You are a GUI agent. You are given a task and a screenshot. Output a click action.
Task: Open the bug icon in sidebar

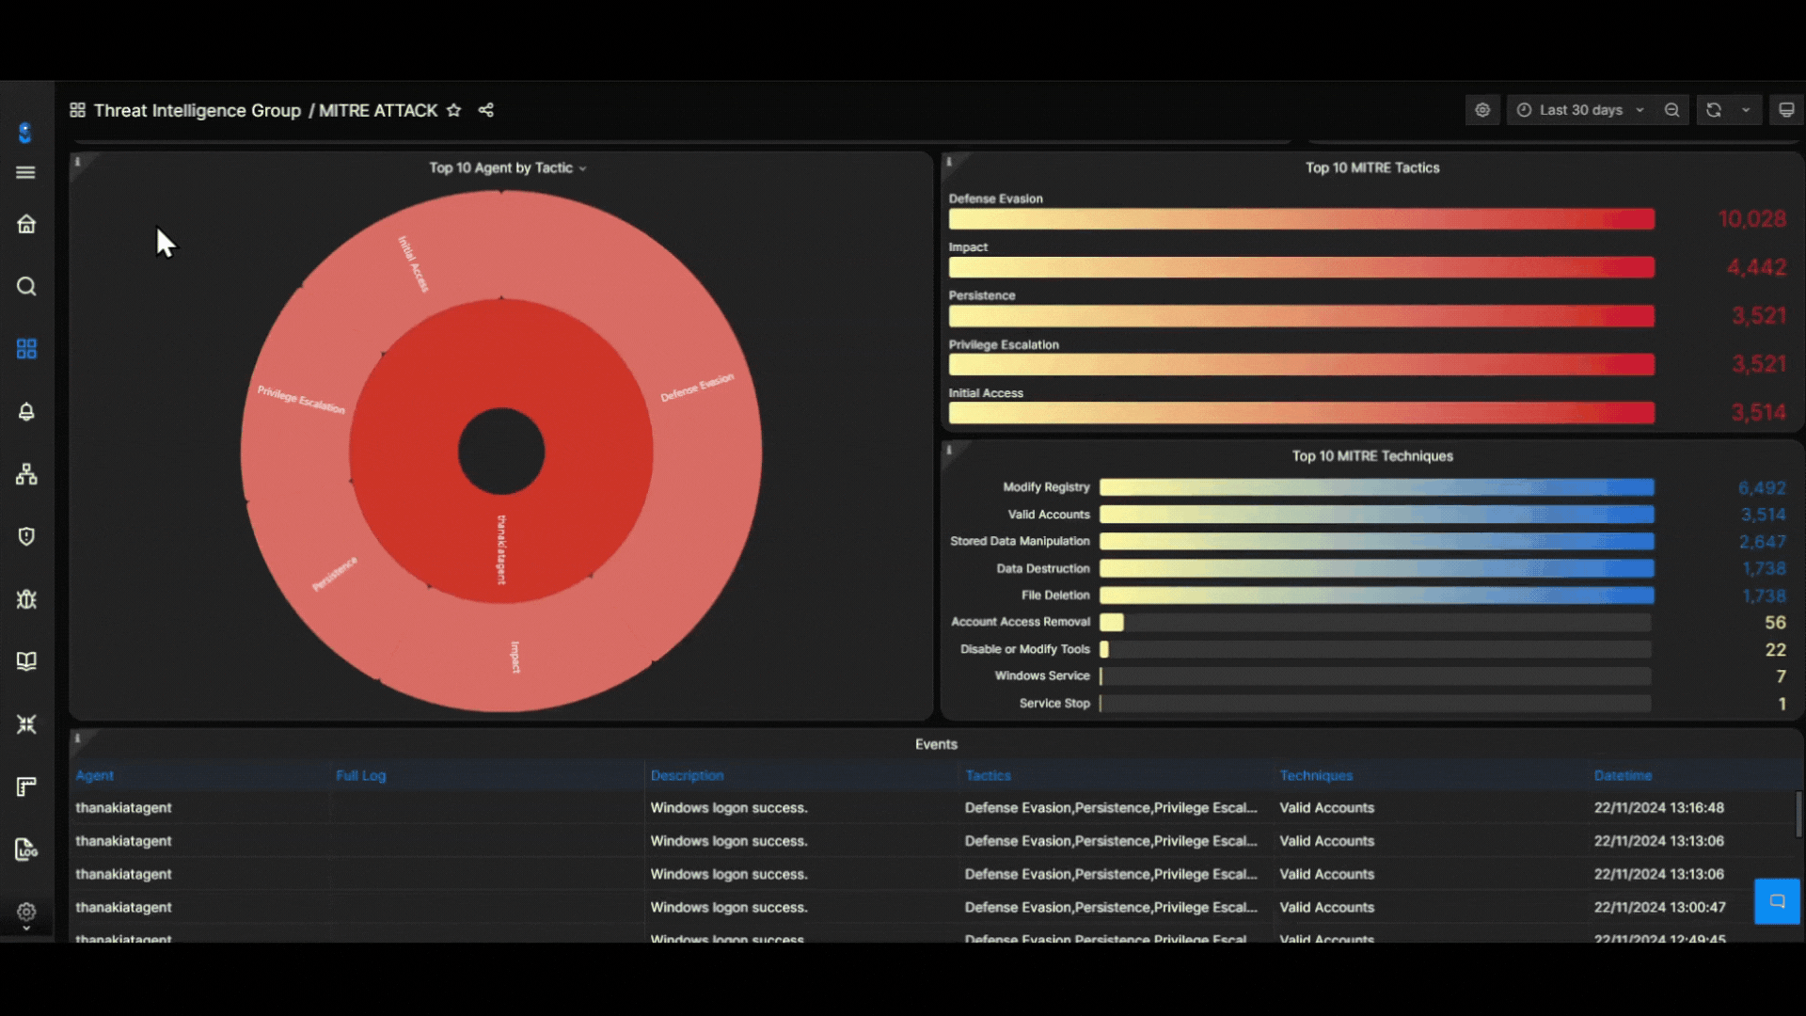tap(26, 599)
